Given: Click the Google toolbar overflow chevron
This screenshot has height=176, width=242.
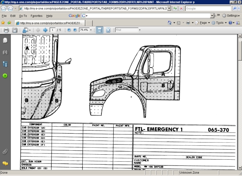Looking at the screenshot, I should [218, 15].
